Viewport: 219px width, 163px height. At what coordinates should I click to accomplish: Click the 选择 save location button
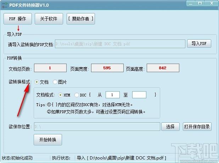(170, 127)
